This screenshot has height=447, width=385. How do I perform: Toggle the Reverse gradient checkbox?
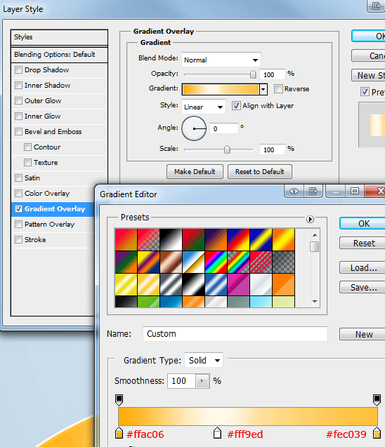click(278, 88)
